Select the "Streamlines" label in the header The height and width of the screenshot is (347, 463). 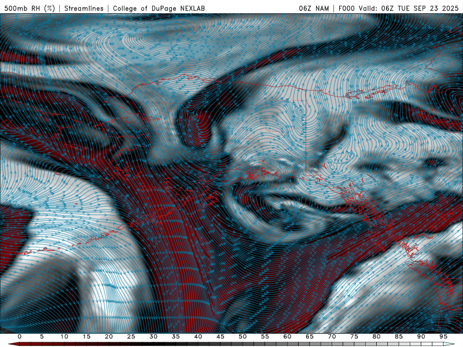pyautogui.click(x=84, y=8)
